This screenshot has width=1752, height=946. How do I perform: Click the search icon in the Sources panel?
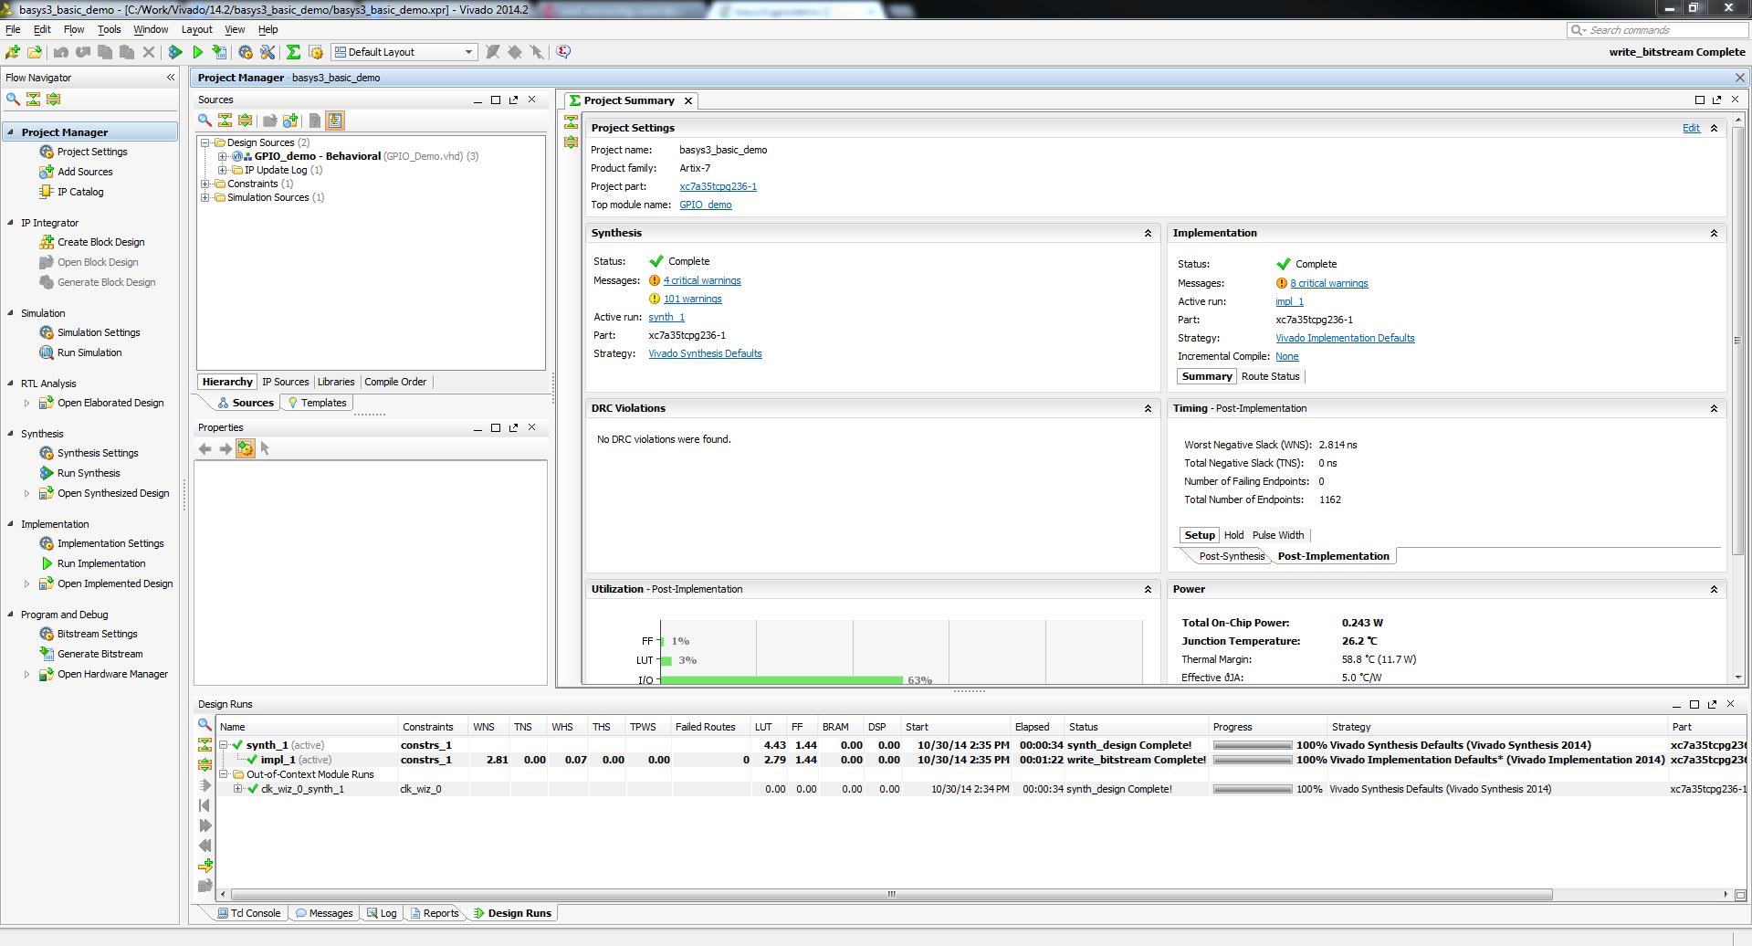pyautogui.click(x=205, y=121)
